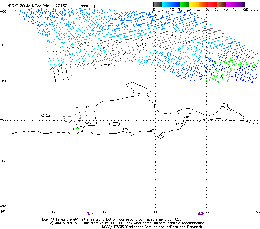Click the red 30-35 knots legend swatch
The width and height of the screenshot is (260, 229).
click(212, 4)
